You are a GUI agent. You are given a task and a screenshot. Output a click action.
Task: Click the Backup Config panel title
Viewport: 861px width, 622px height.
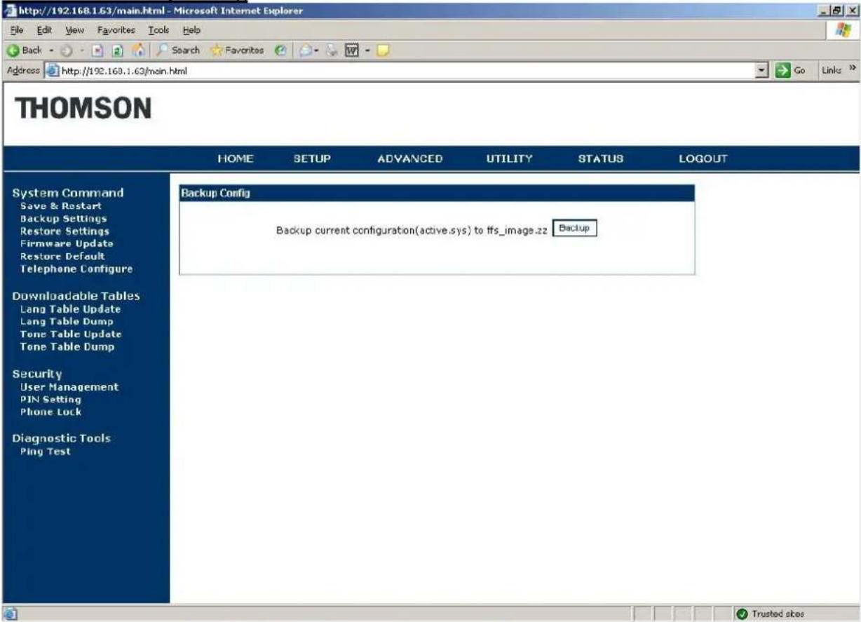216,193
